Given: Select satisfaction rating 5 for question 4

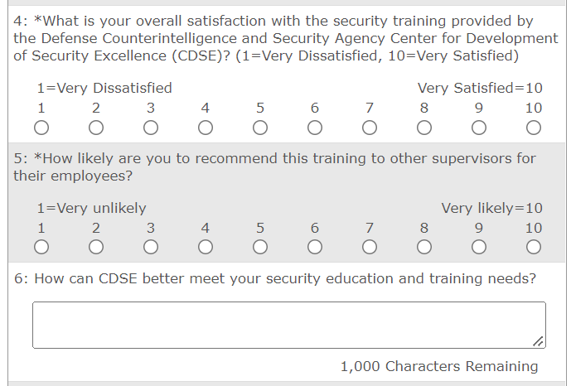Looking at the screenshot, I should pos(260,128).
